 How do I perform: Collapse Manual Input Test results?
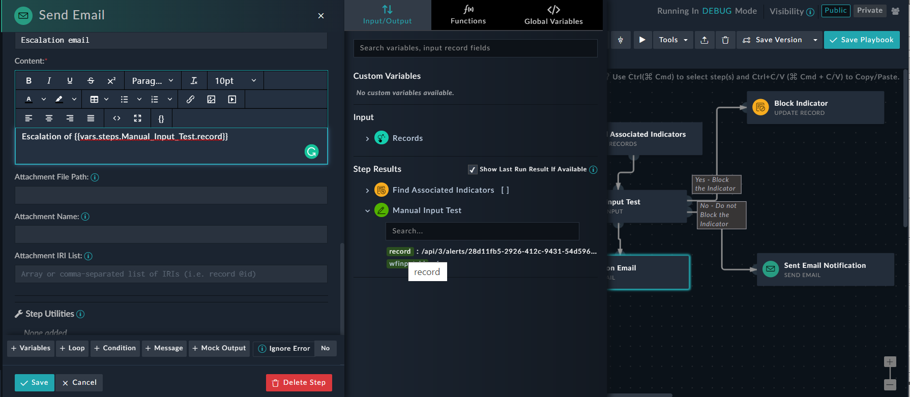point(367,210)
